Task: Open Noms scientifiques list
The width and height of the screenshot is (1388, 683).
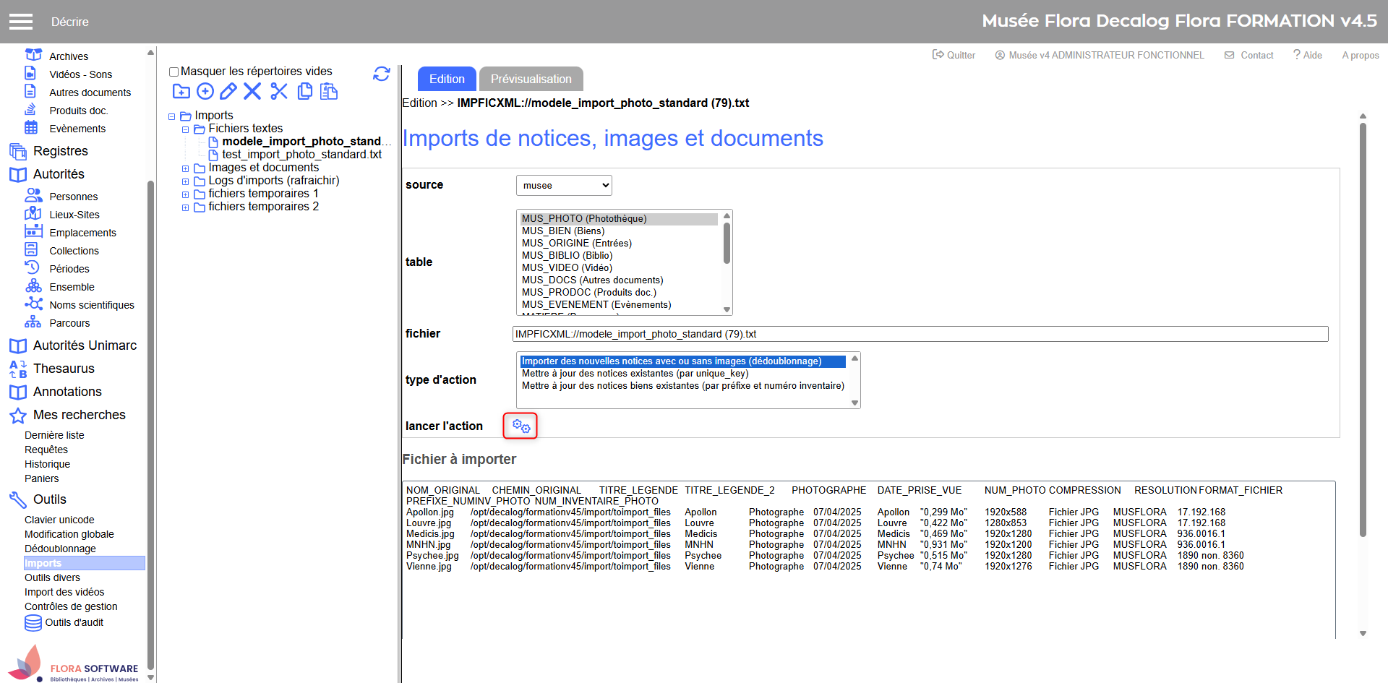Action: coord(92,305)
